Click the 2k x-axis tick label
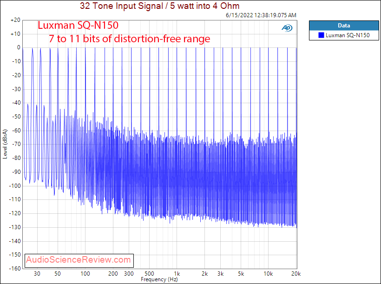This screenshot has height=284, width=381. [x=205, y=274]
